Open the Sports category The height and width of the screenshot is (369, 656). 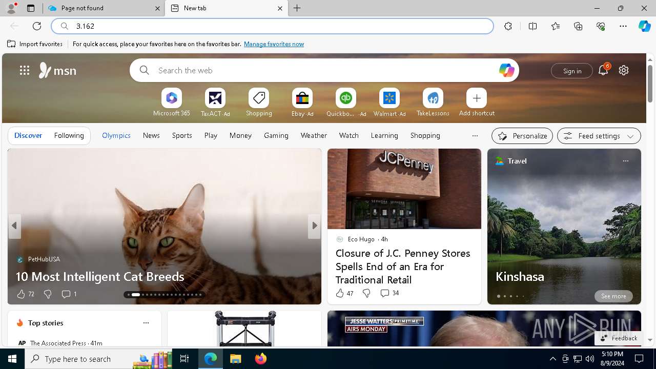click(182, 135)
